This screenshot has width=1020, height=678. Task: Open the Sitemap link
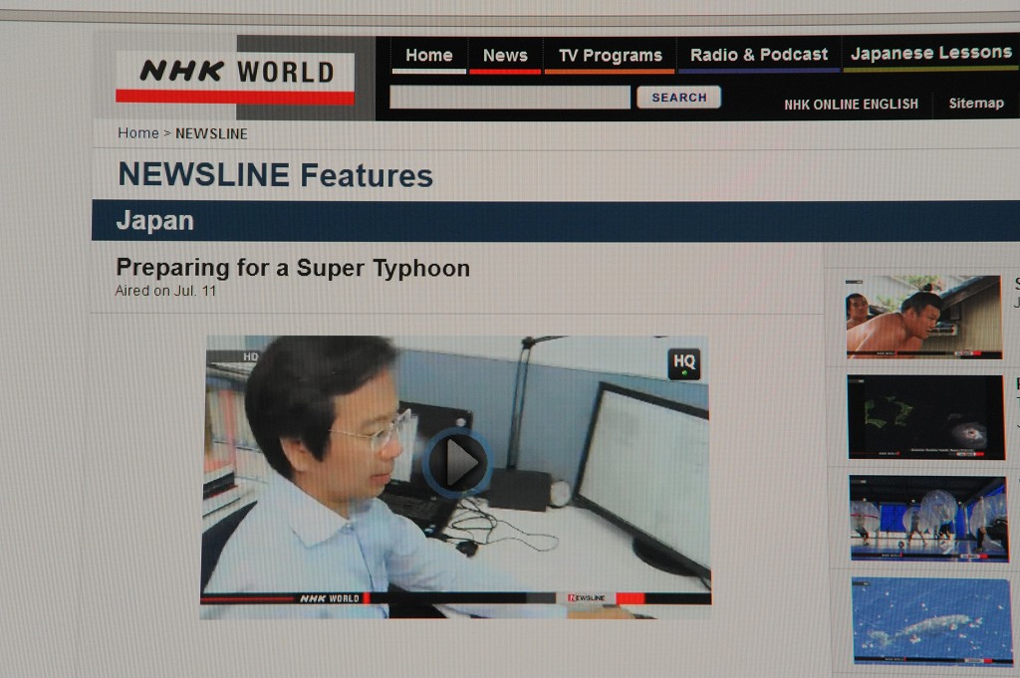click(975, 103)
